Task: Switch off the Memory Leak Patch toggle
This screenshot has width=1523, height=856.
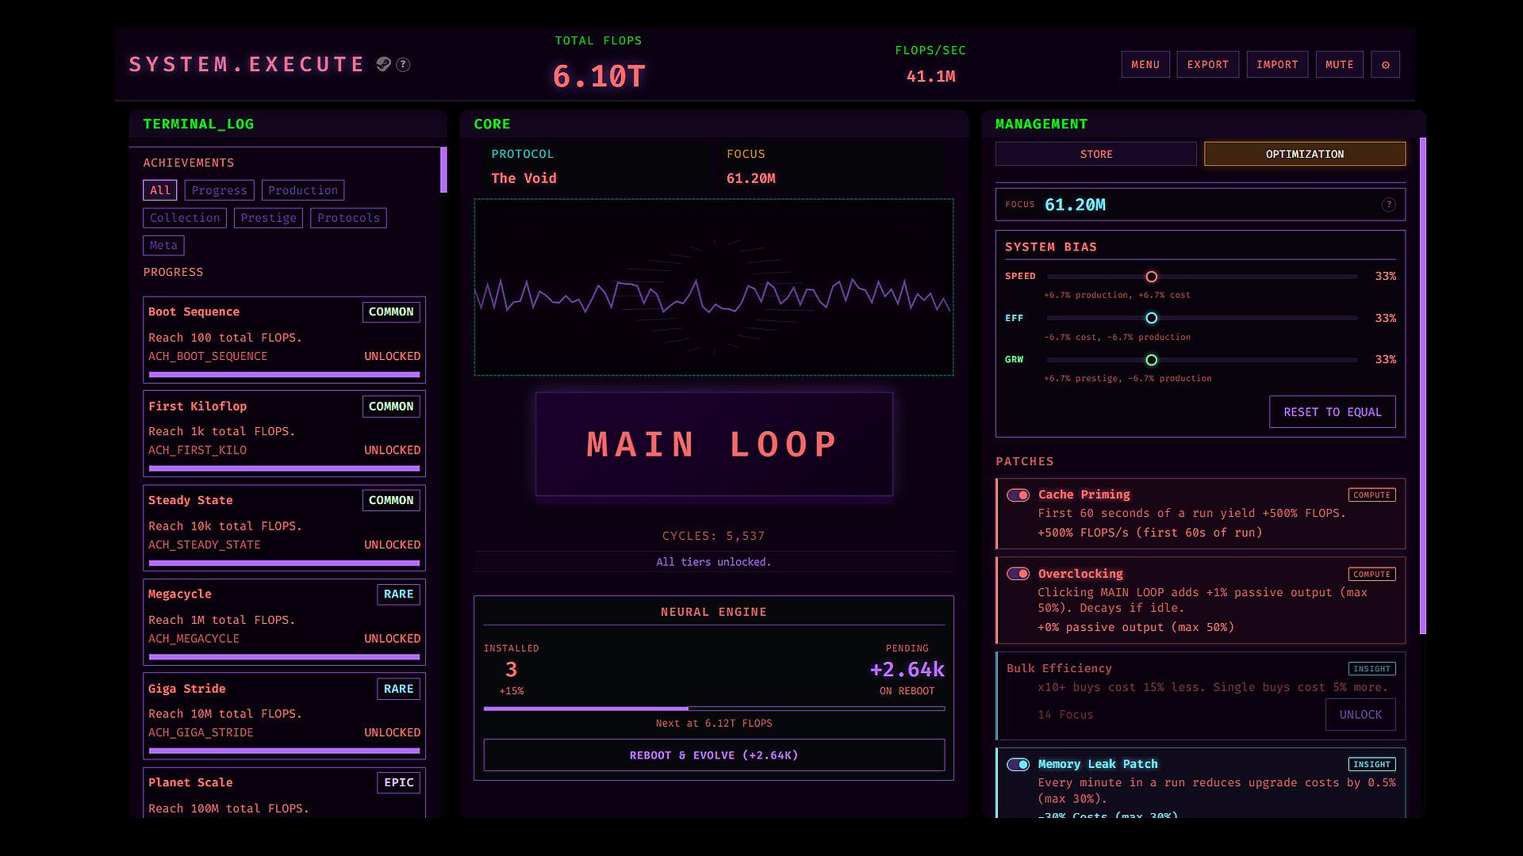Action: tap(1018, 765)
